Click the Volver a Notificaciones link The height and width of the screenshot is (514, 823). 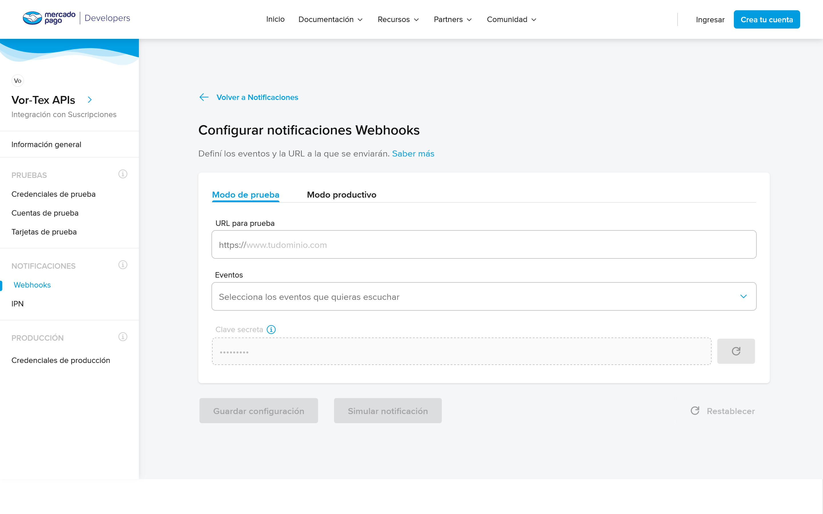pos(257,97)
